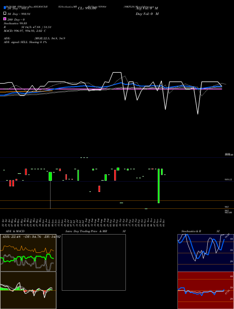This screenshot has width=234, height=309.
Task: Click the tallest green candlestick
Action: [x=159, y=186]
